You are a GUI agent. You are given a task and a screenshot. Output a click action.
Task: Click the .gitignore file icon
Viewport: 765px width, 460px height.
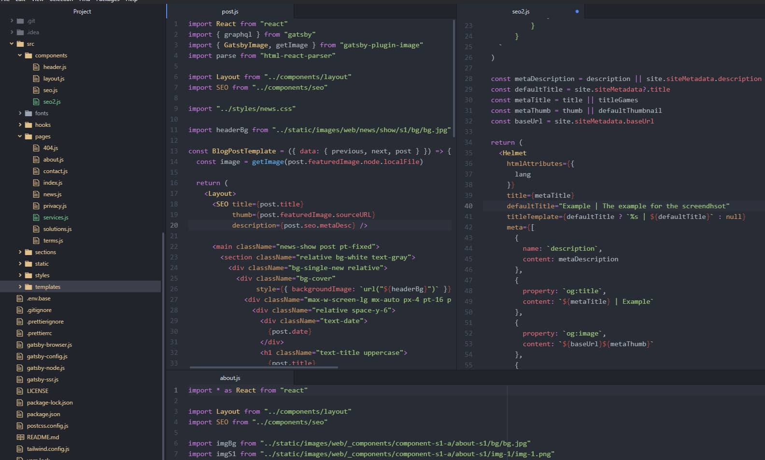tap(20, 310)
